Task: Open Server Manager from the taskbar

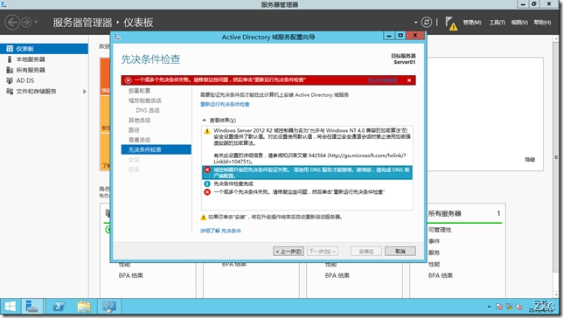Action: pos(32,307)
